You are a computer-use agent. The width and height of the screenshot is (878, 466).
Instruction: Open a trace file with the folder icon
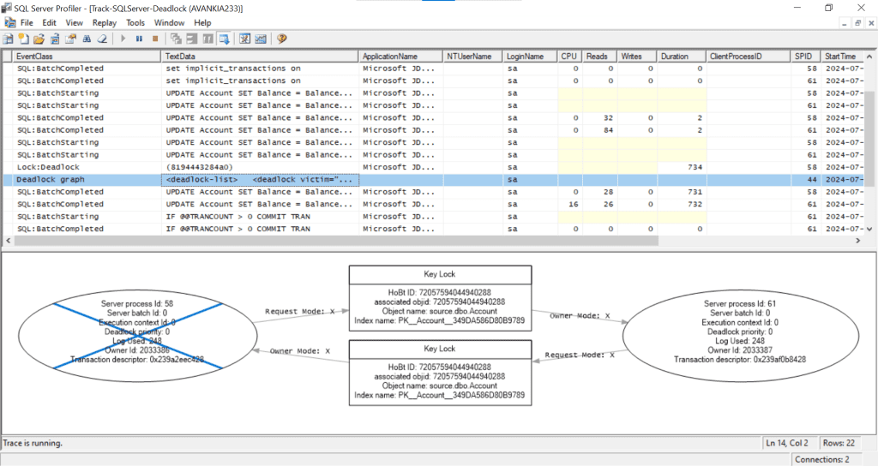tap(39, 39)
